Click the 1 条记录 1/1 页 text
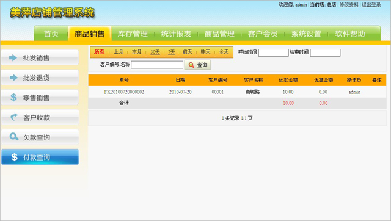The height and width of the screenshot is (221, 391). pos(237,118)
